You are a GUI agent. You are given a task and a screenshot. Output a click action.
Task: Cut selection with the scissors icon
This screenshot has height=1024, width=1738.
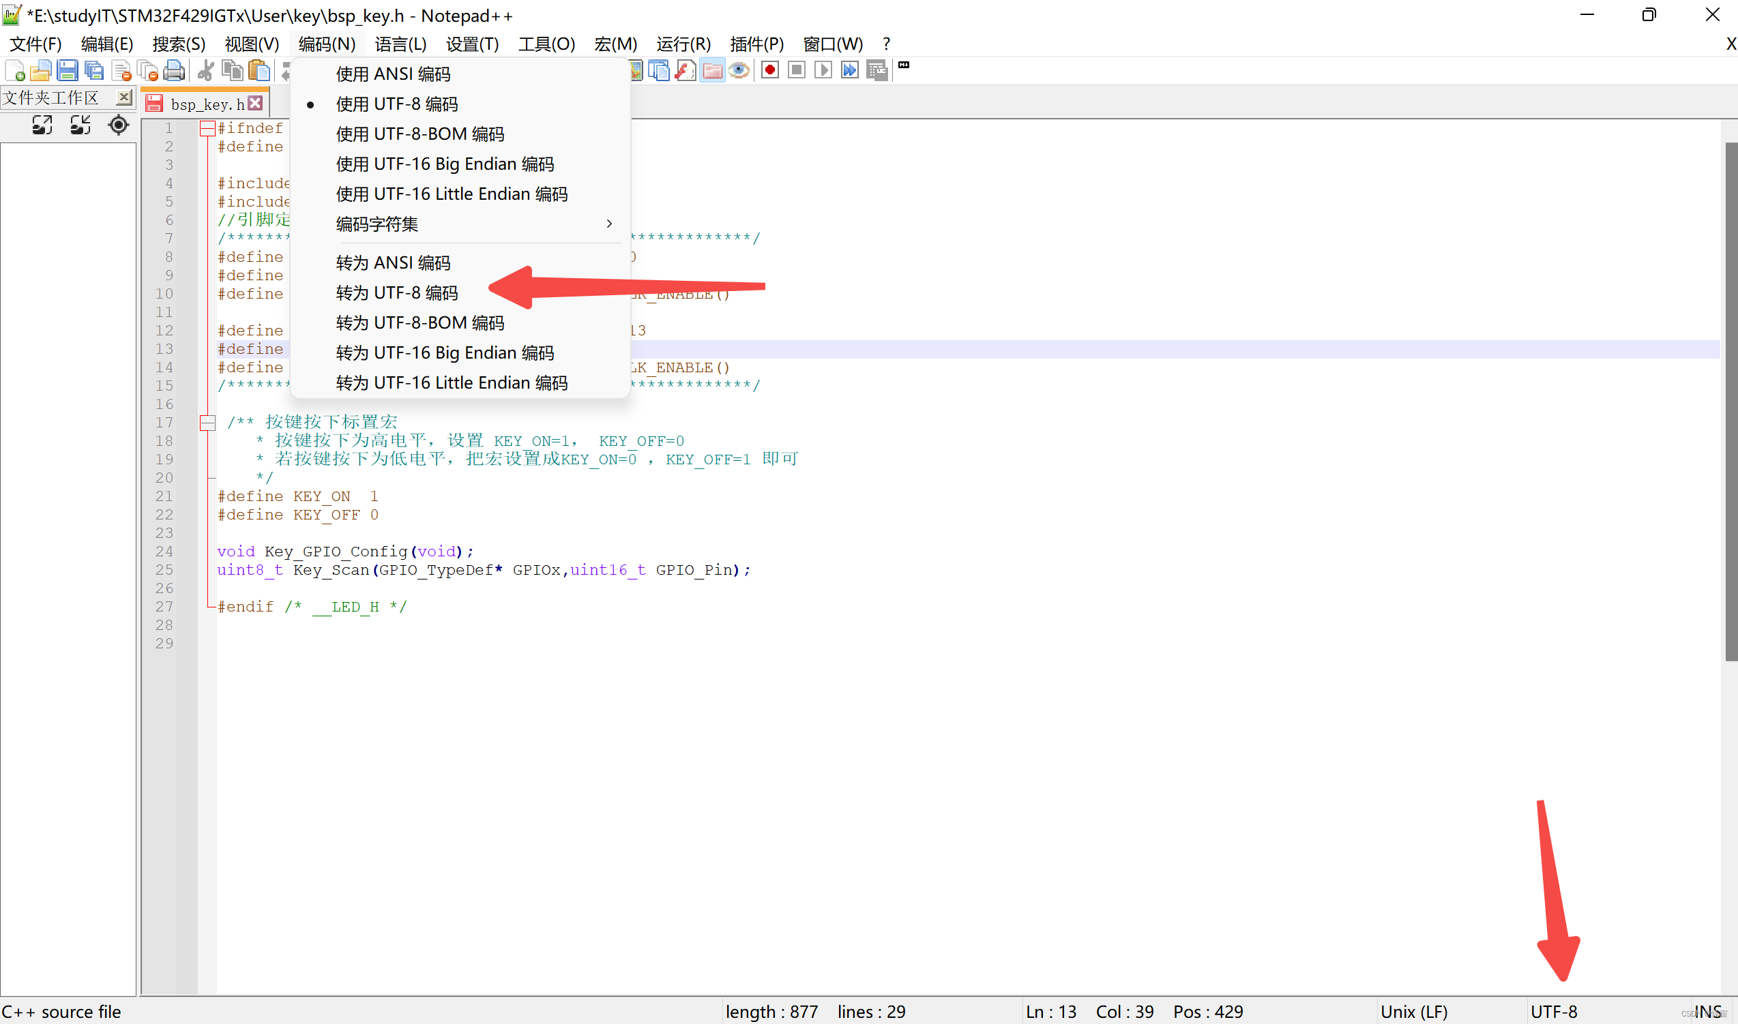[x=205, y=70]
